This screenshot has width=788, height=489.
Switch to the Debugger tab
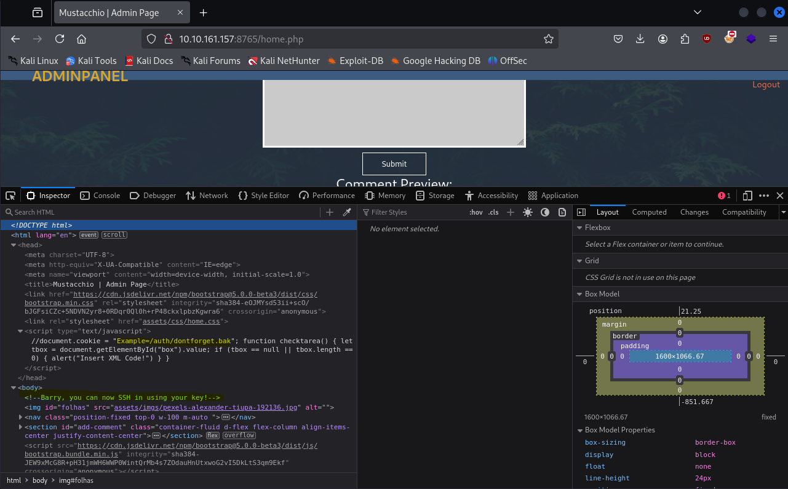tap(153, 196)
